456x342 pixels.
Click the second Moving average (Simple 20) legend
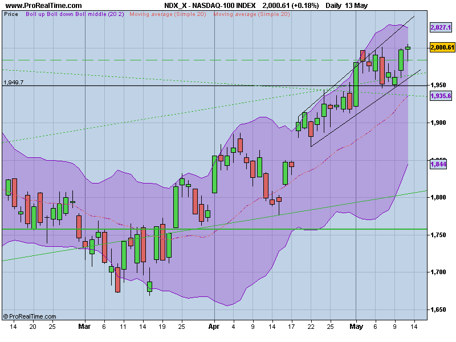pos(252,14)
